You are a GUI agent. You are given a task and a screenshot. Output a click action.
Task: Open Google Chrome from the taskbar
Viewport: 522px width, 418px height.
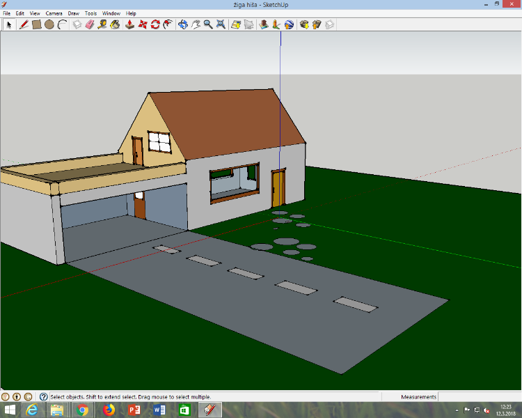coord(82,410)
